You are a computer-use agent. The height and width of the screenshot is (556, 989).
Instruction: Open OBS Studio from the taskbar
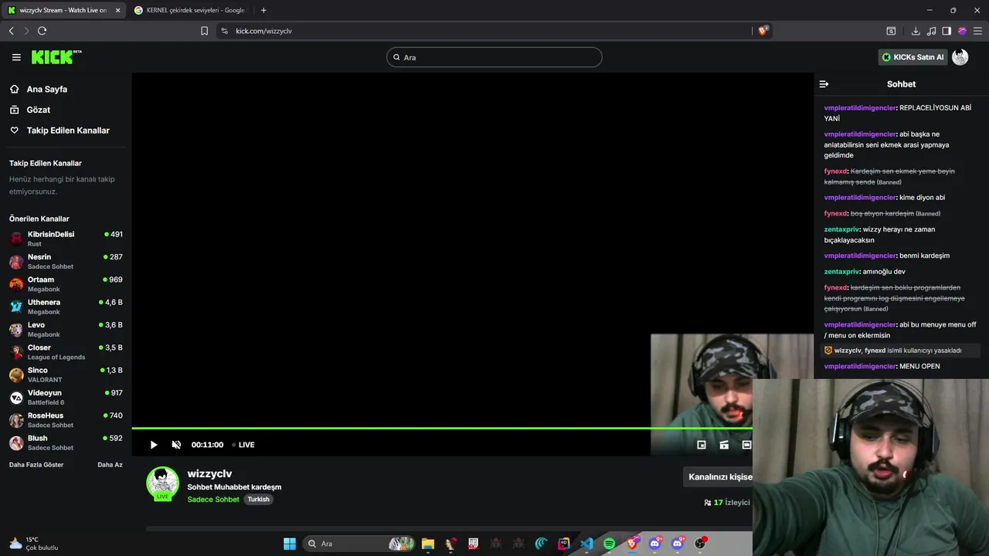point(700,544)
